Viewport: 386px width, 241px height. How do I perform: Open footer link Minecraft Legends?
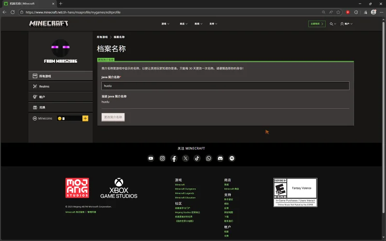(184, 193)
